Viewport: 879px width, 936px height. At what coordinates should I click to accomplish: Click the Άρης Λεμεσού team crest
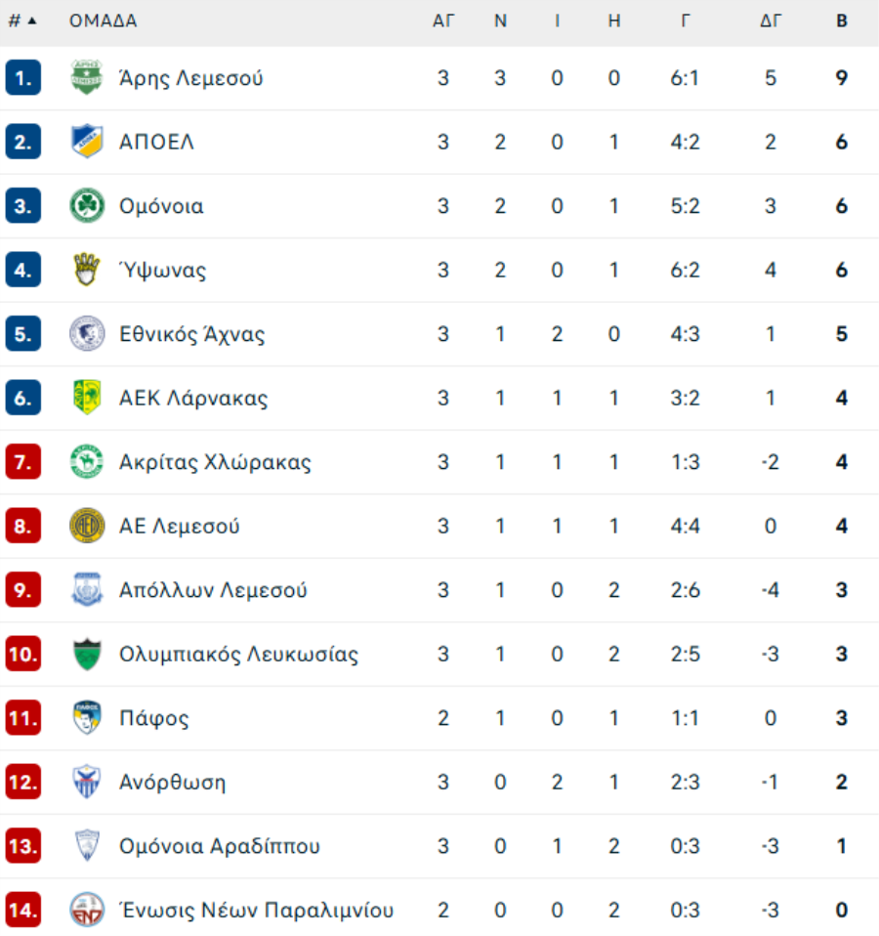[x=87, y=77]
